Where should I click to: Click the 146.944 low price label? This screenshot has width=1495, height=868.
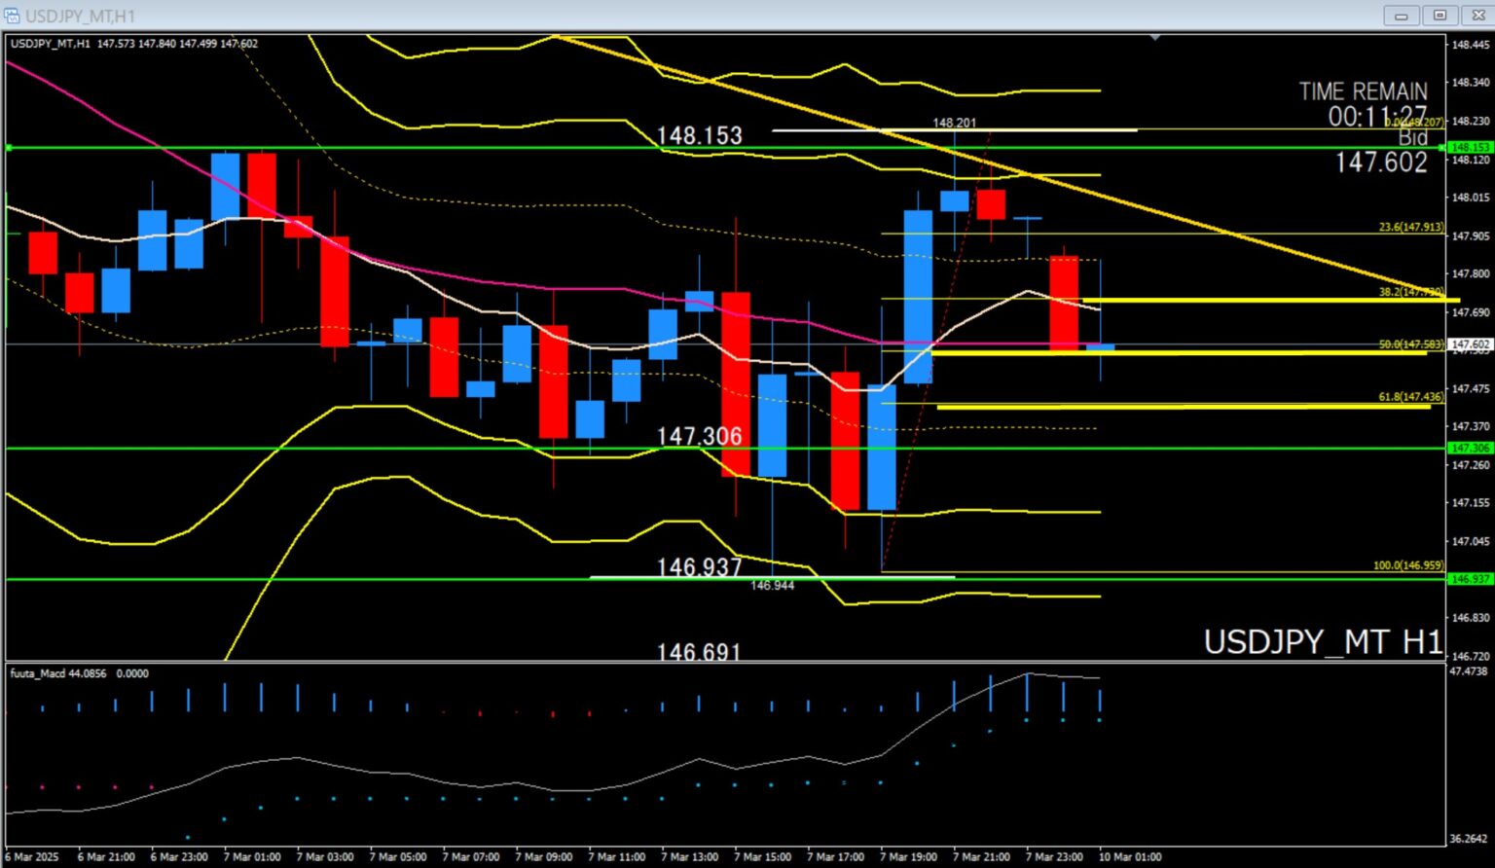[772, 586]
